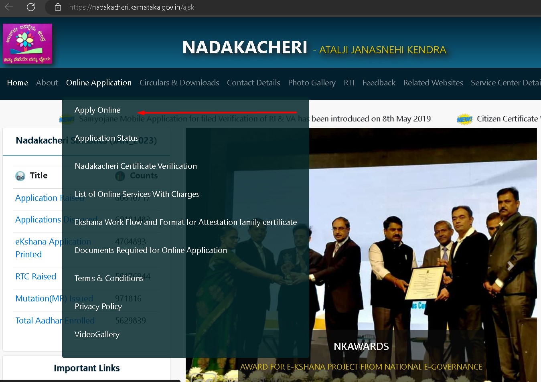Image resolution: width=541 pixels, height=382 pixels.
Task: Open Photo Gallery page
Action: (312, 83)
